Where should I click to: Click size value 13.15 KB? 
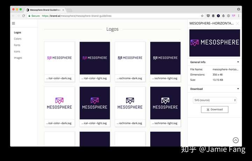(218, 80)
